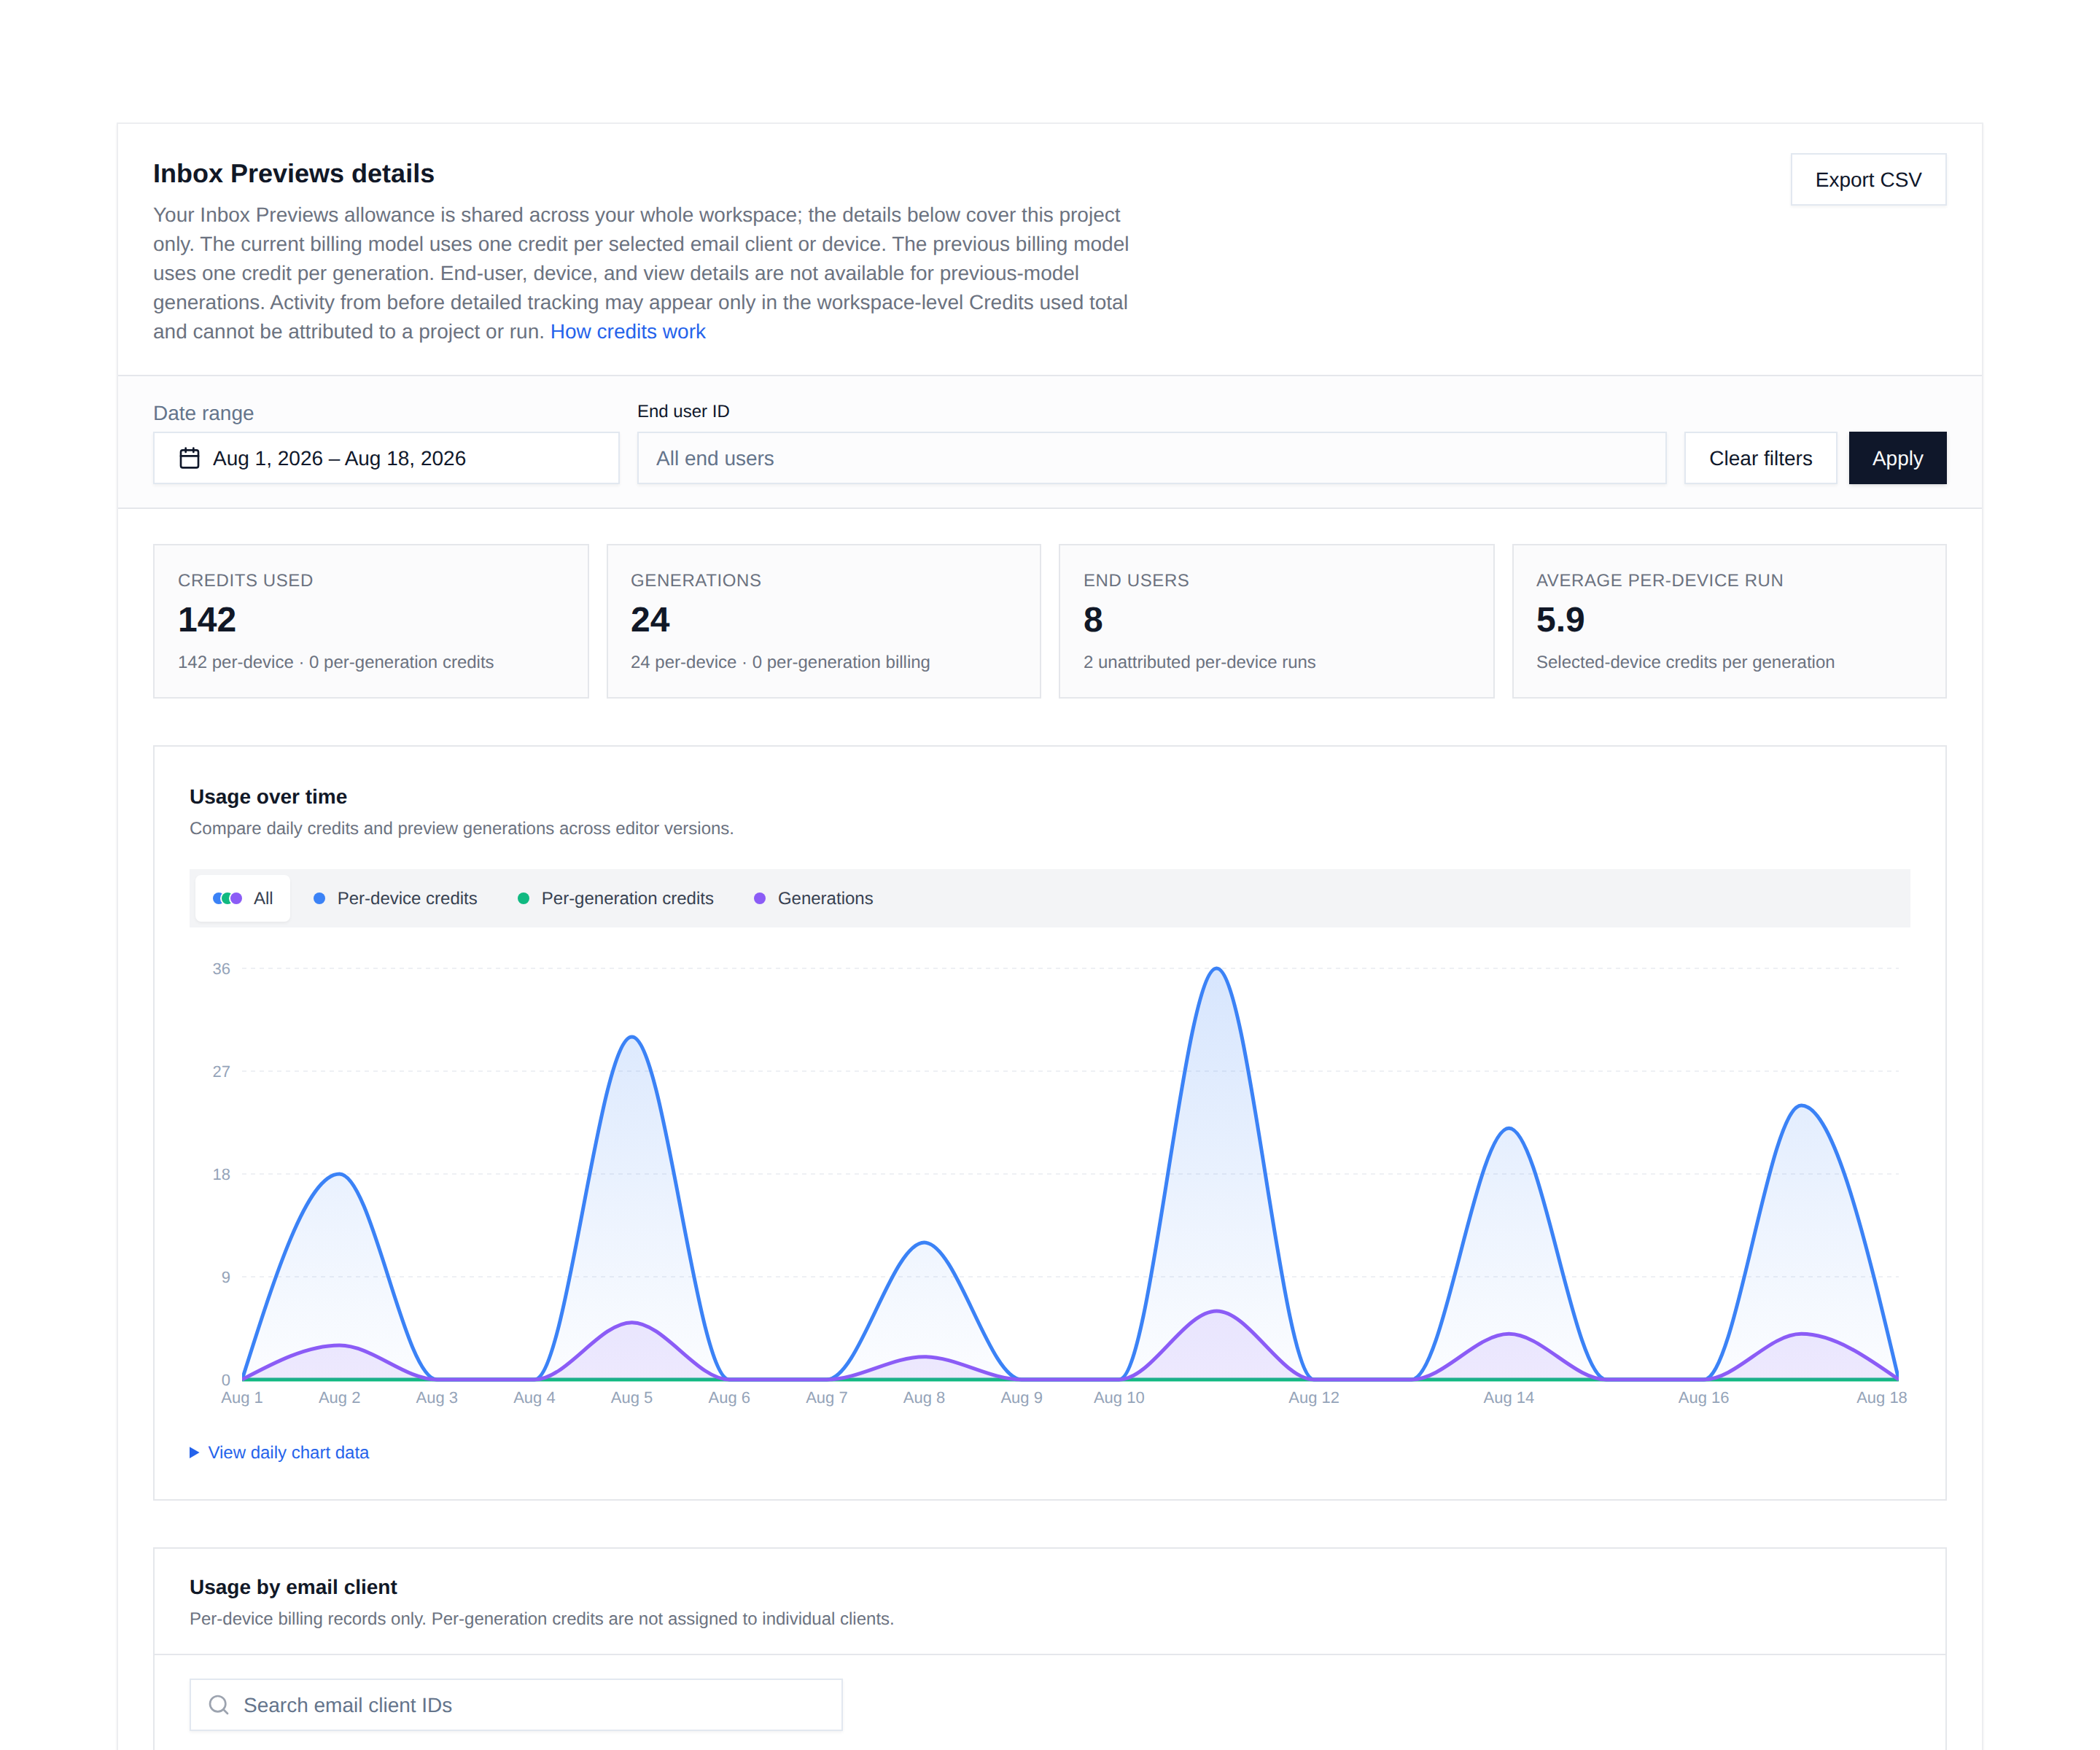Click the Aug 2 axis label

[x=340, y=1397]
